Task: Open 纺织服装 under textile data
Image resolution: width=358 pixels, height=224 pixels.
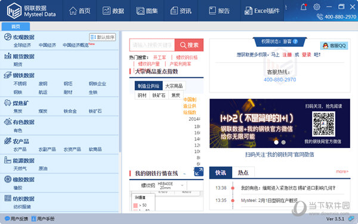Action: coord(22,207)
